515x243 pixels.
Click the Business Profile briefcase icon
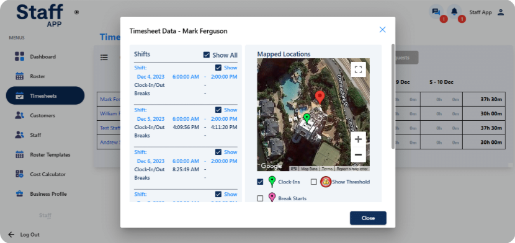(20, 194)
